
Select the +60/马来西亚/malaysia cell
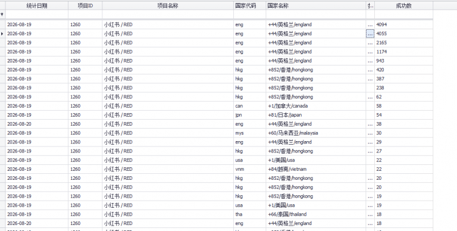click(316, 133)
